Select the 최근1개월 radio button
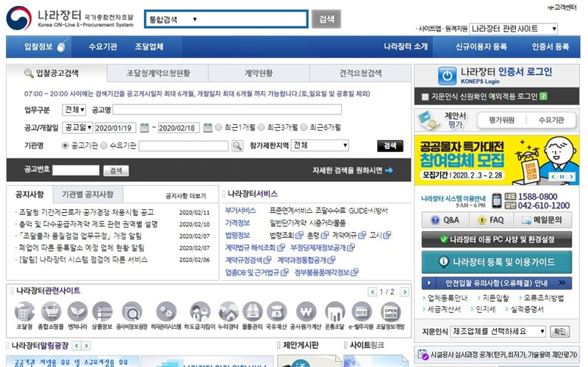Image resolution: width=588 pixels, height=367 pixels. click(218, 127)
